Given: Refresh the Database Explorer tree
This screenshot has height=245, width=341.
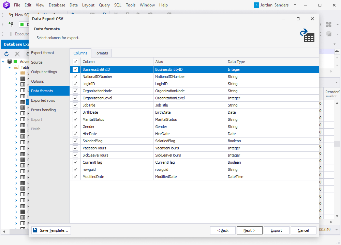Looking at the screenshot, I should coord(6,54).
